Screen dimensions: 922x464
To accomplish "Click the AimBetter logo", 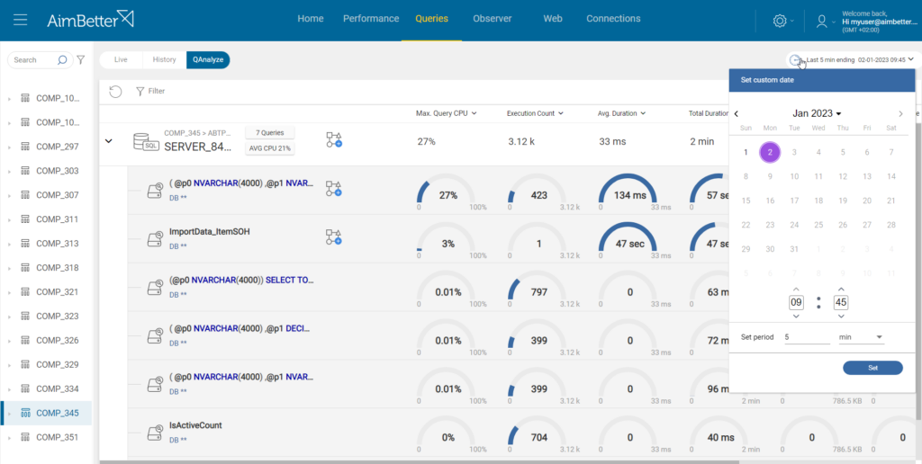I will click(91, 19).
